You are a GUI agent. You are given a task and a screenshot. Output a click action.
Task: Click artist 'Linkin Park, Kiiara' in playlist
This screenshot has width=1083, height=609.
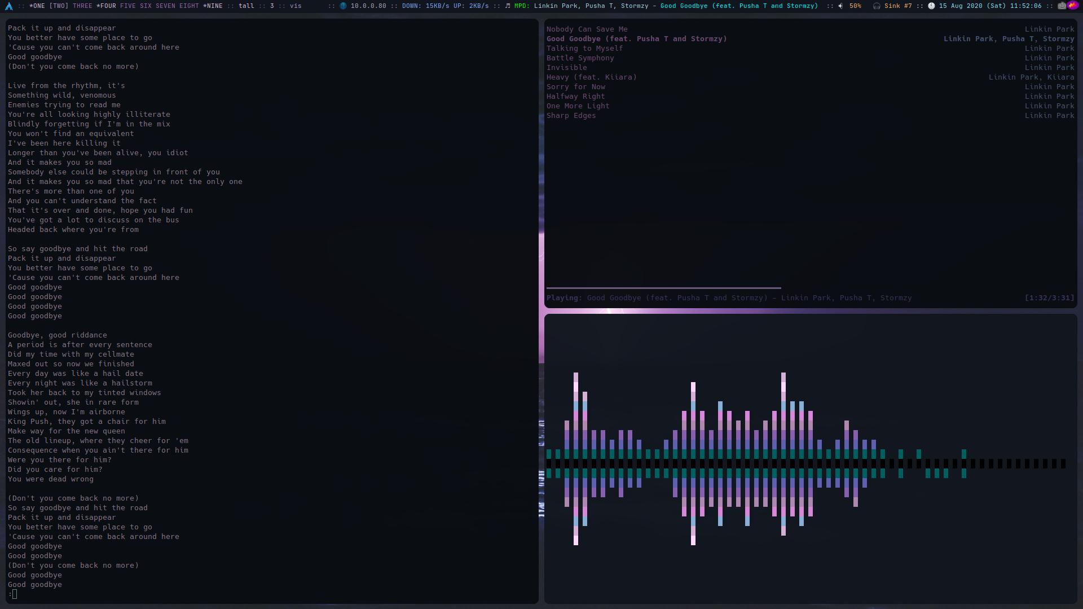pyautogui.click(x=1032, y=77)
